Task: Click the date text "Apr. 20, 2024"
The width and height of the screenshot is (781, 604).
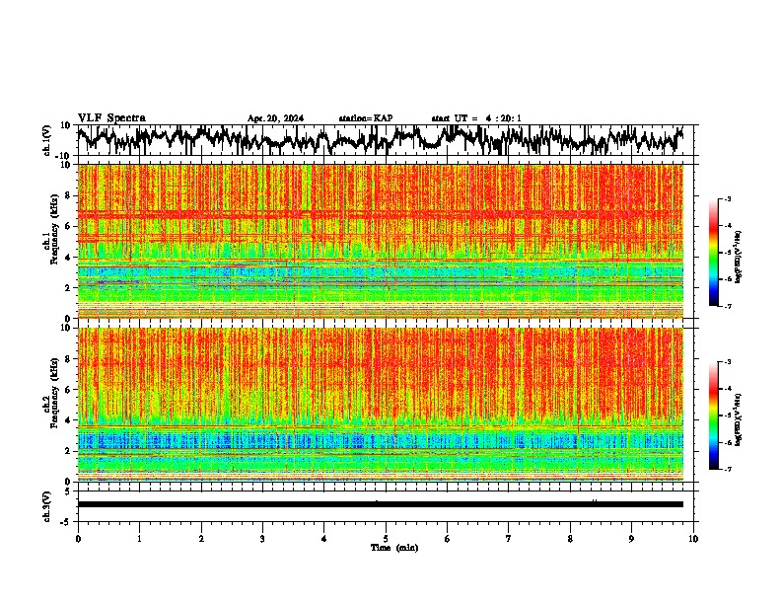Action: pyautogui.click(x=275, y=118)
